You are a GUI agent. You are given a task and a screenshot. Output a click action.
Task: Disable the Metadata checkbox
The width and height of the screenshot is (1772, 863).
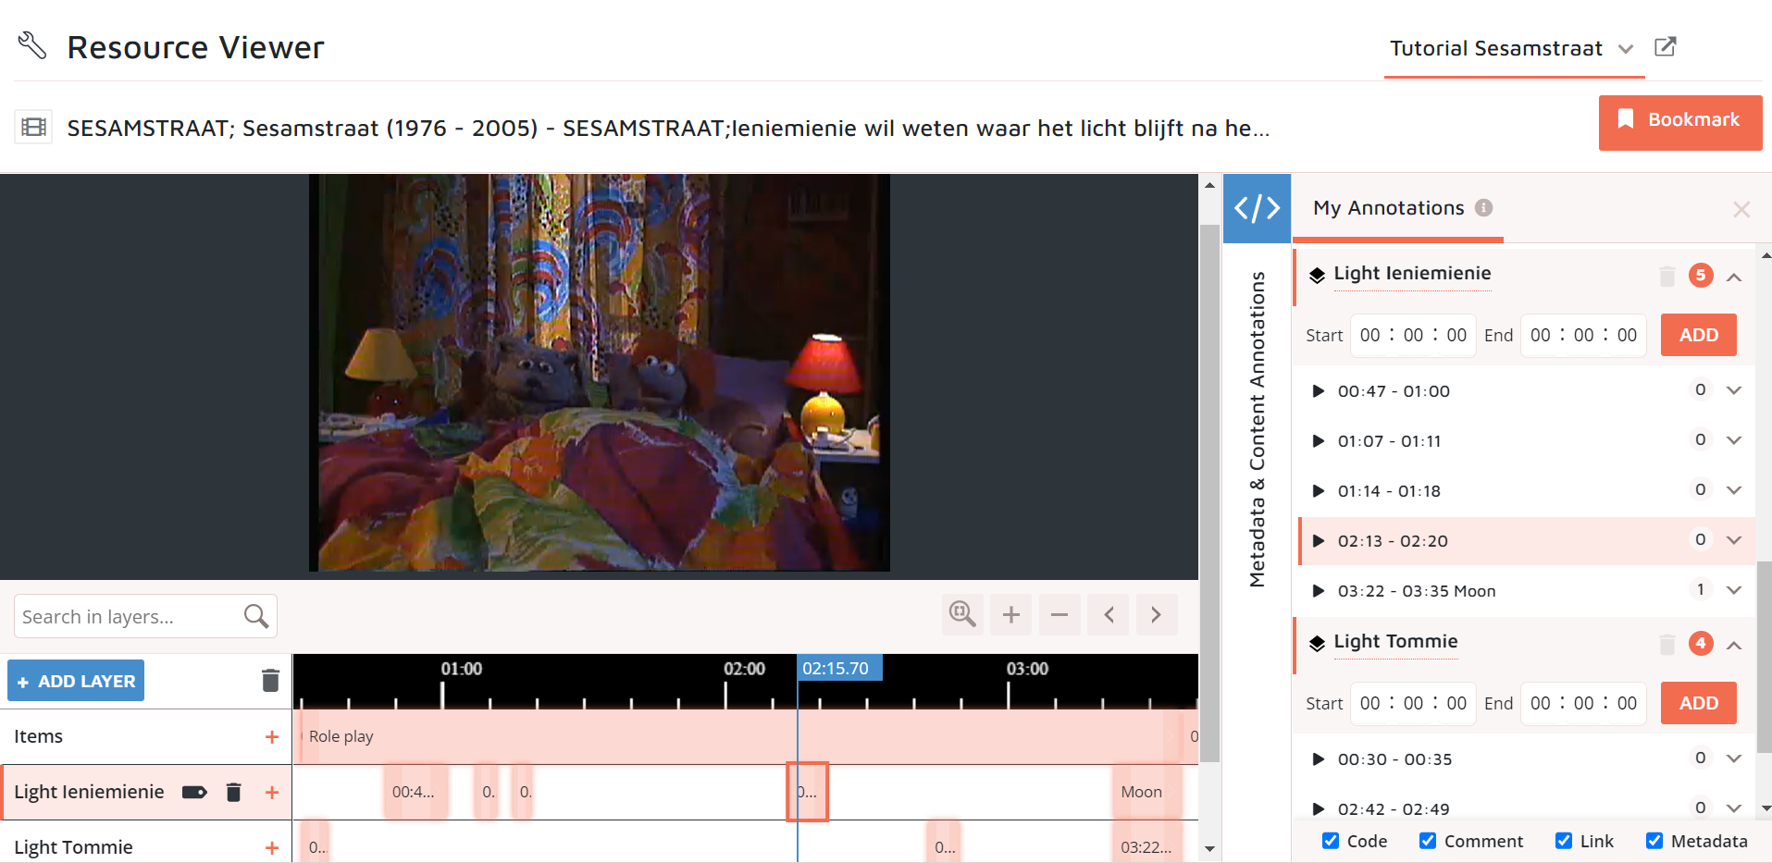(x=1654, y=841)
